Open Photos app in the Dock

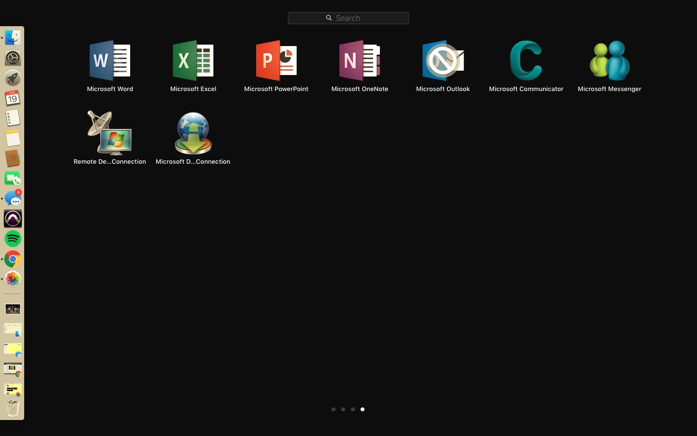[13, 279]
